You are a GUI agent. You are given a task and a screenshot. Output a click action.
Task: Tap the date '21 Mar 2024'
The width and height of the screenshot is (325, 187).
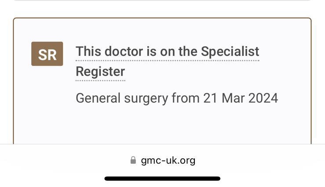coord(241,98)
